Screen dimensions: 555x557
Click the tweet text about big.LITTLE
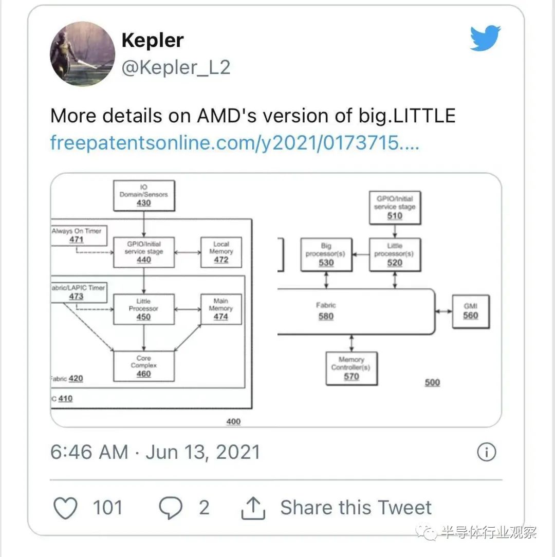253,116
